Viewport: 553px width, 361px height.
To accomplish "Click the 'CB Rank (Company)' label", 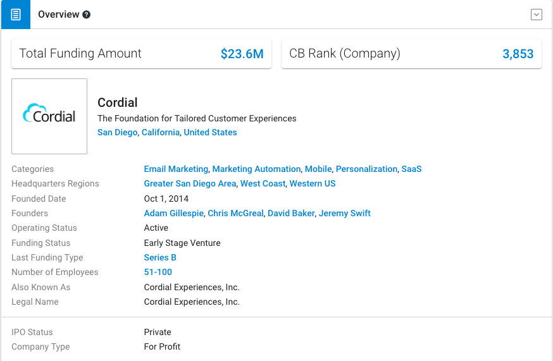I will 345,53.
